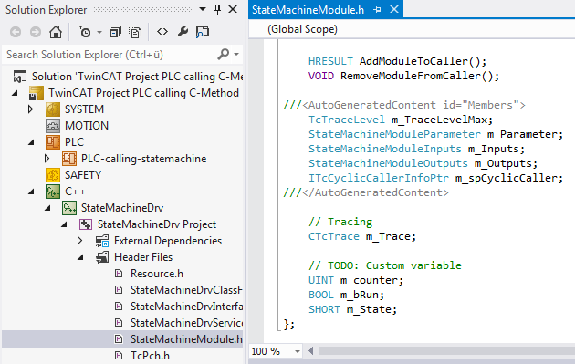This screenshot has height=364, width=575.
Task: Open the 100 % zoom dropdown
Action: pos(297,351)
